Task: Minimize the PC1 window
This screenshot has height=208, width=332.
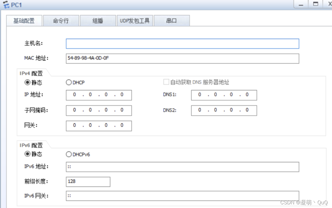Action: [301, 4]
